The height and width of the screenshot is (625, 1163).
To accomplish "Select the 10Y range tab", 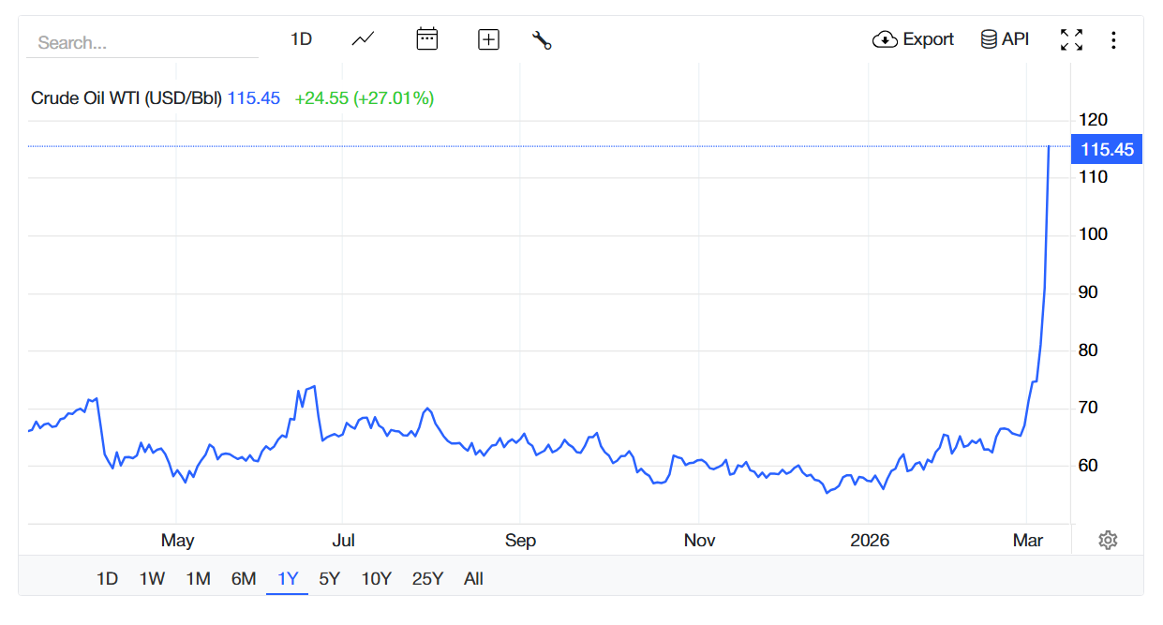I will tap(376, 579).
